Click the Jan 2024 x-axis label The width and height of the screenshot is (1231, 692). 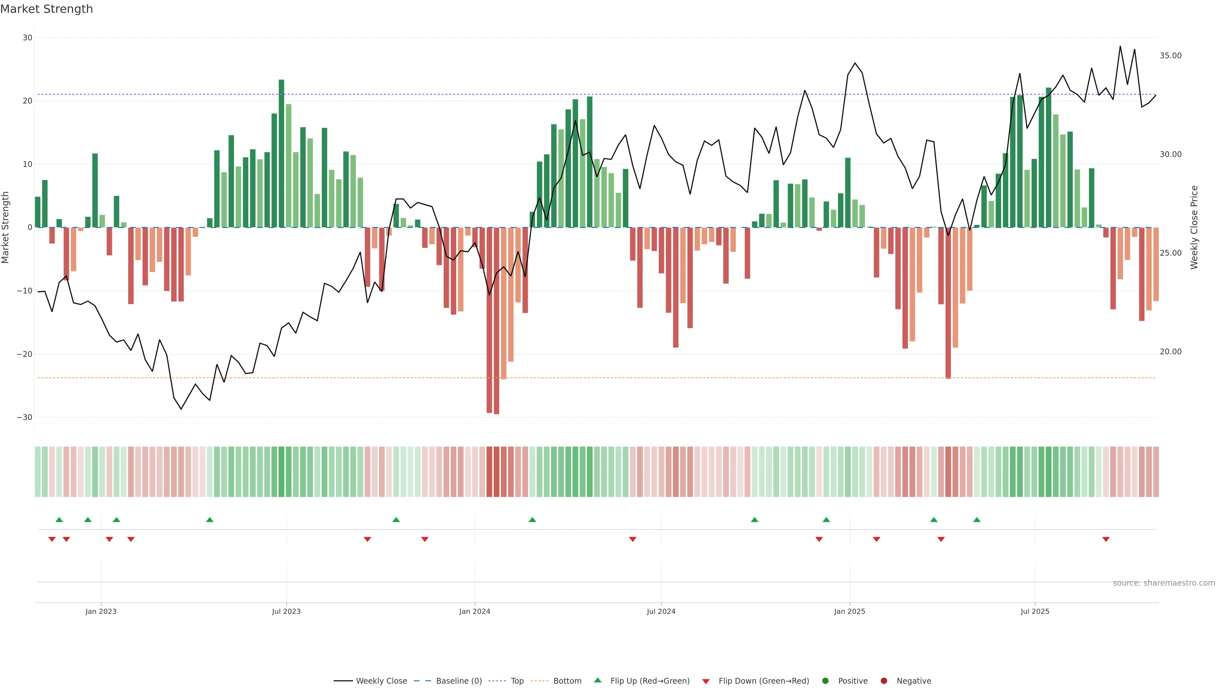pyautogui.click(x=474, y=611)
